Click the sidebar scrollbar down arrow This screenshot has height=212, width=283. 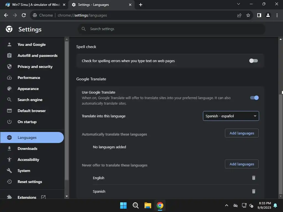(67, 196)
